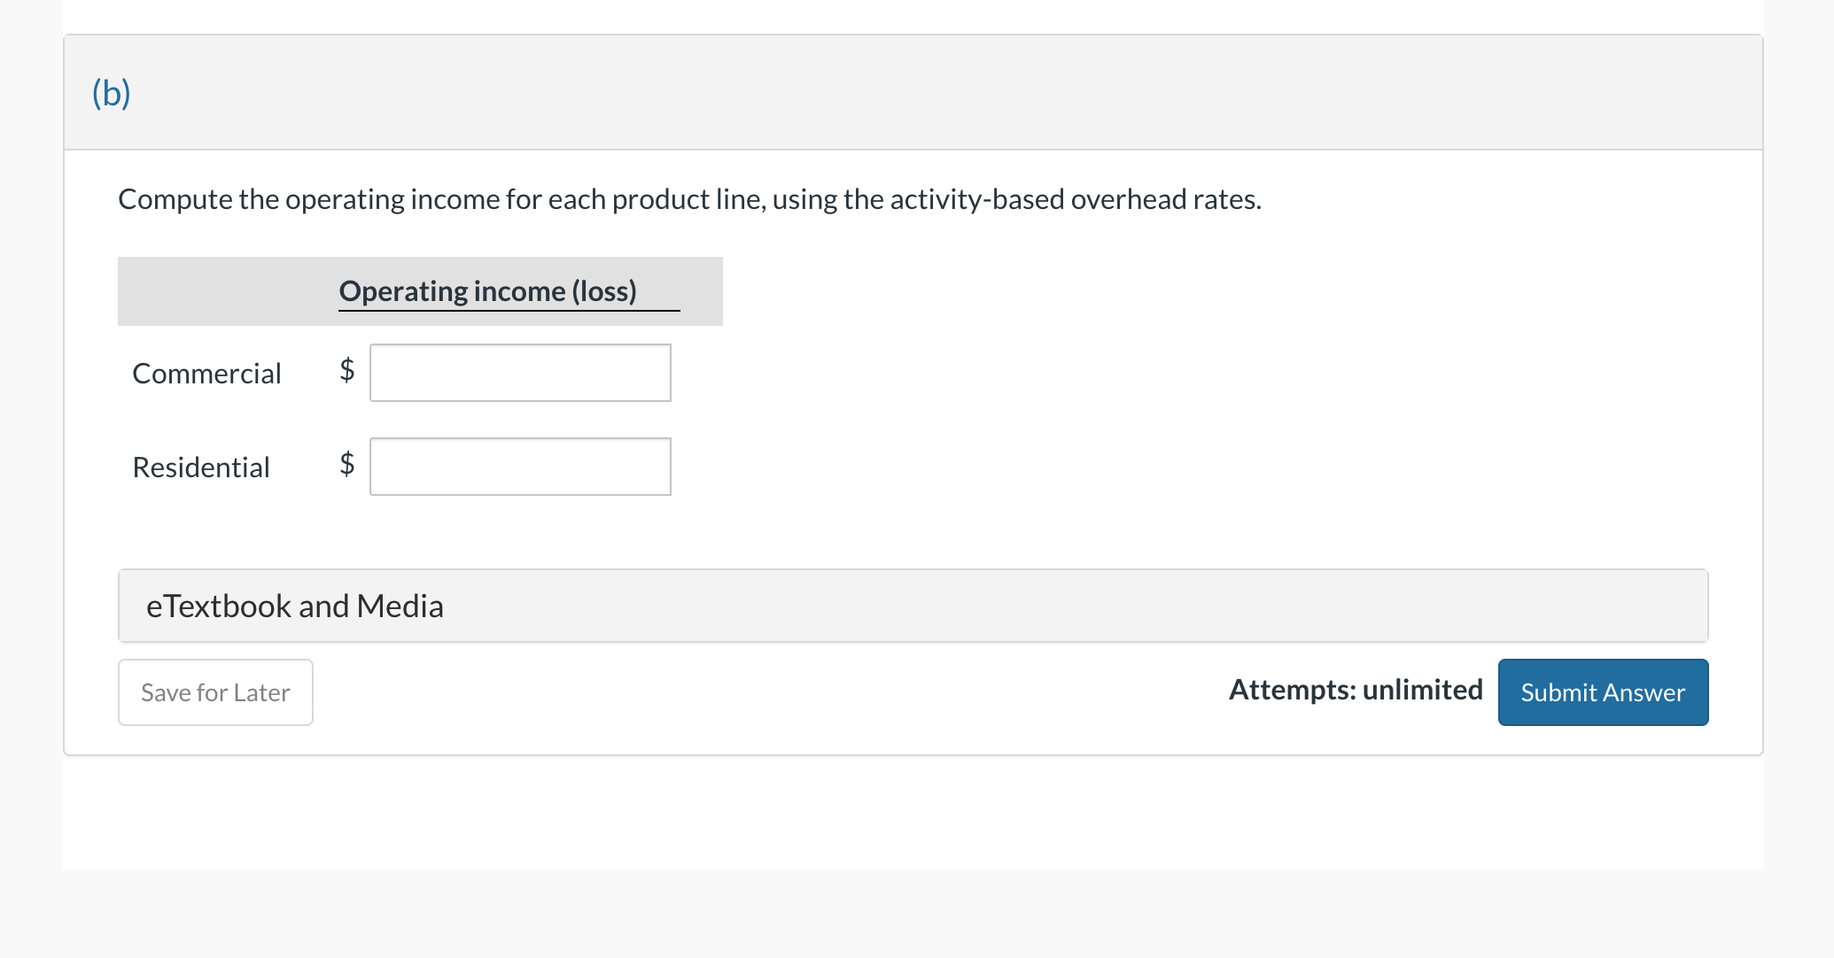Screen dimensions: 1834x958
Task: Click the word unlimited beside Attempts
Action: click(x=1422, y=690)
